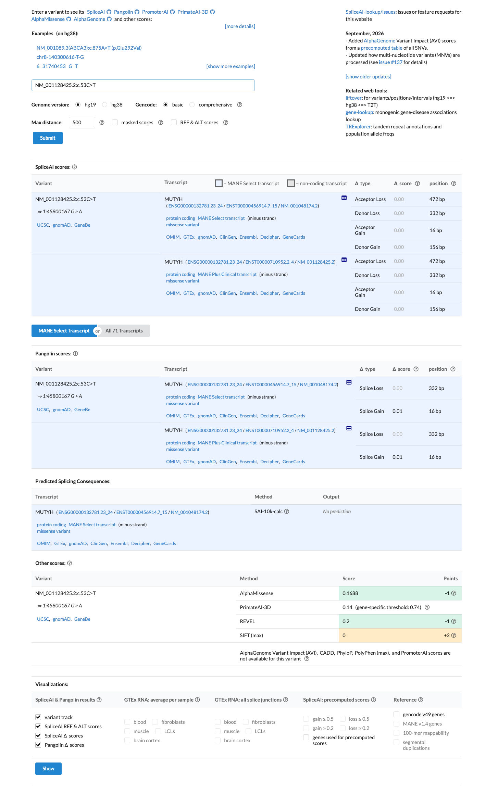The height and width of the screenshot is (794, 498).
Task: Click the variant search input field
Action: coord(143,85)
